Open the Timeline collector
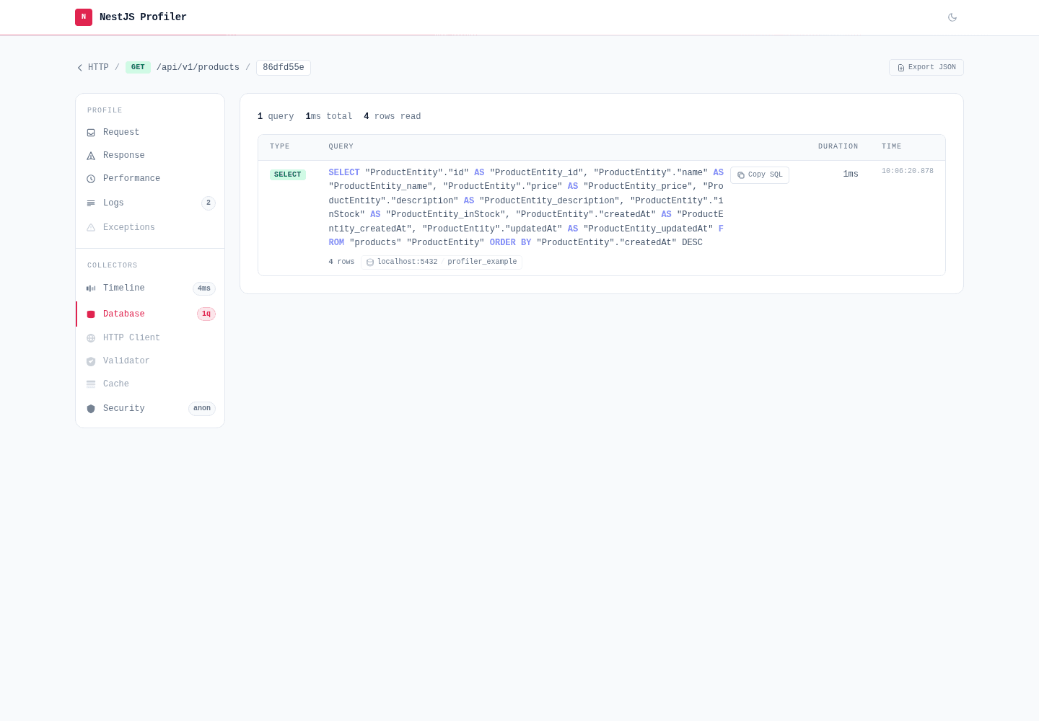Image resolution: width=1039 pixels, height=721 pixels. pos(150,288)
